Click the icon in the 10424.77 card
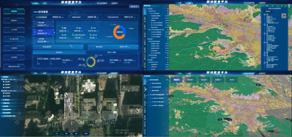 coord(34,24)
